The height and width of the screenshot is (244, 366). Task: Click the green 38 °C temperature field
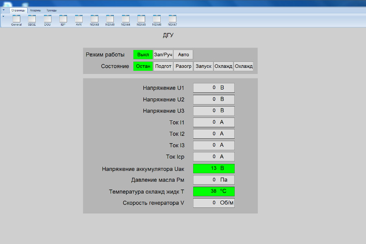(x=214, y=191)
